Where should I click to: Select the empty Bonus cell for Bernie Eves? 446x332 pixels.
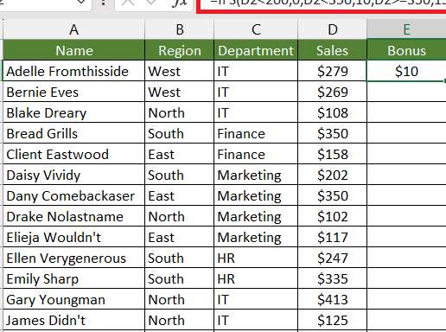point(406,92)
